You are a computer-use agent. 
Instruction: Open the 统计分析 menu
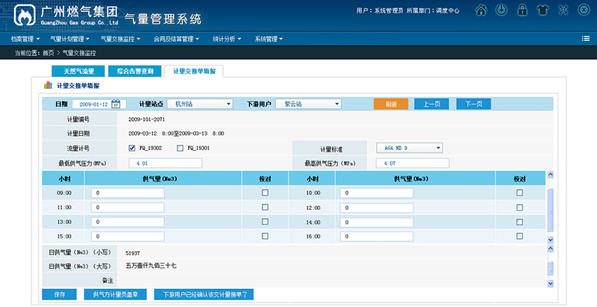227,38
